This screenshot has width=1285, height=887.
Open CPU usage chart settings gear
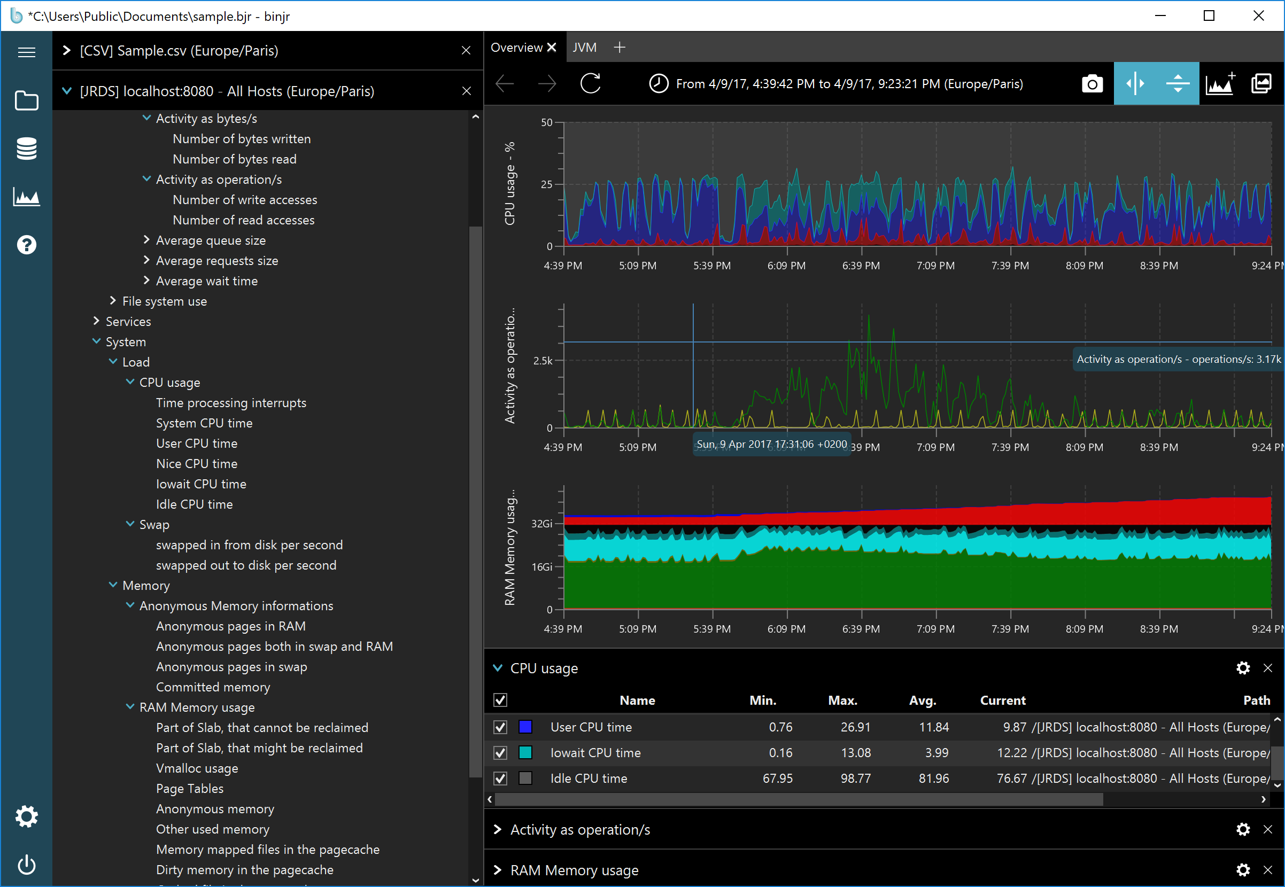(x=1243, y=667)
